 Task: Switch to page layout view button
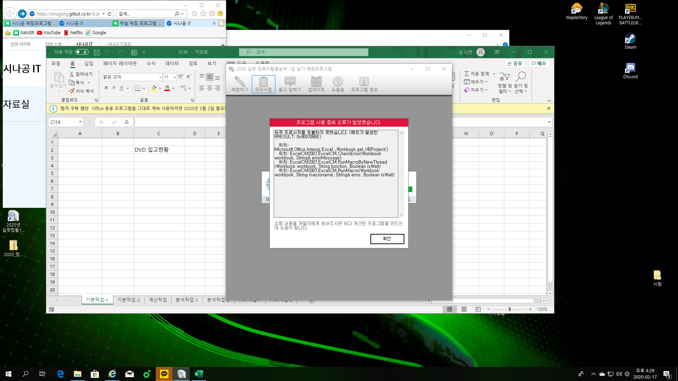(x=464, y=309)
